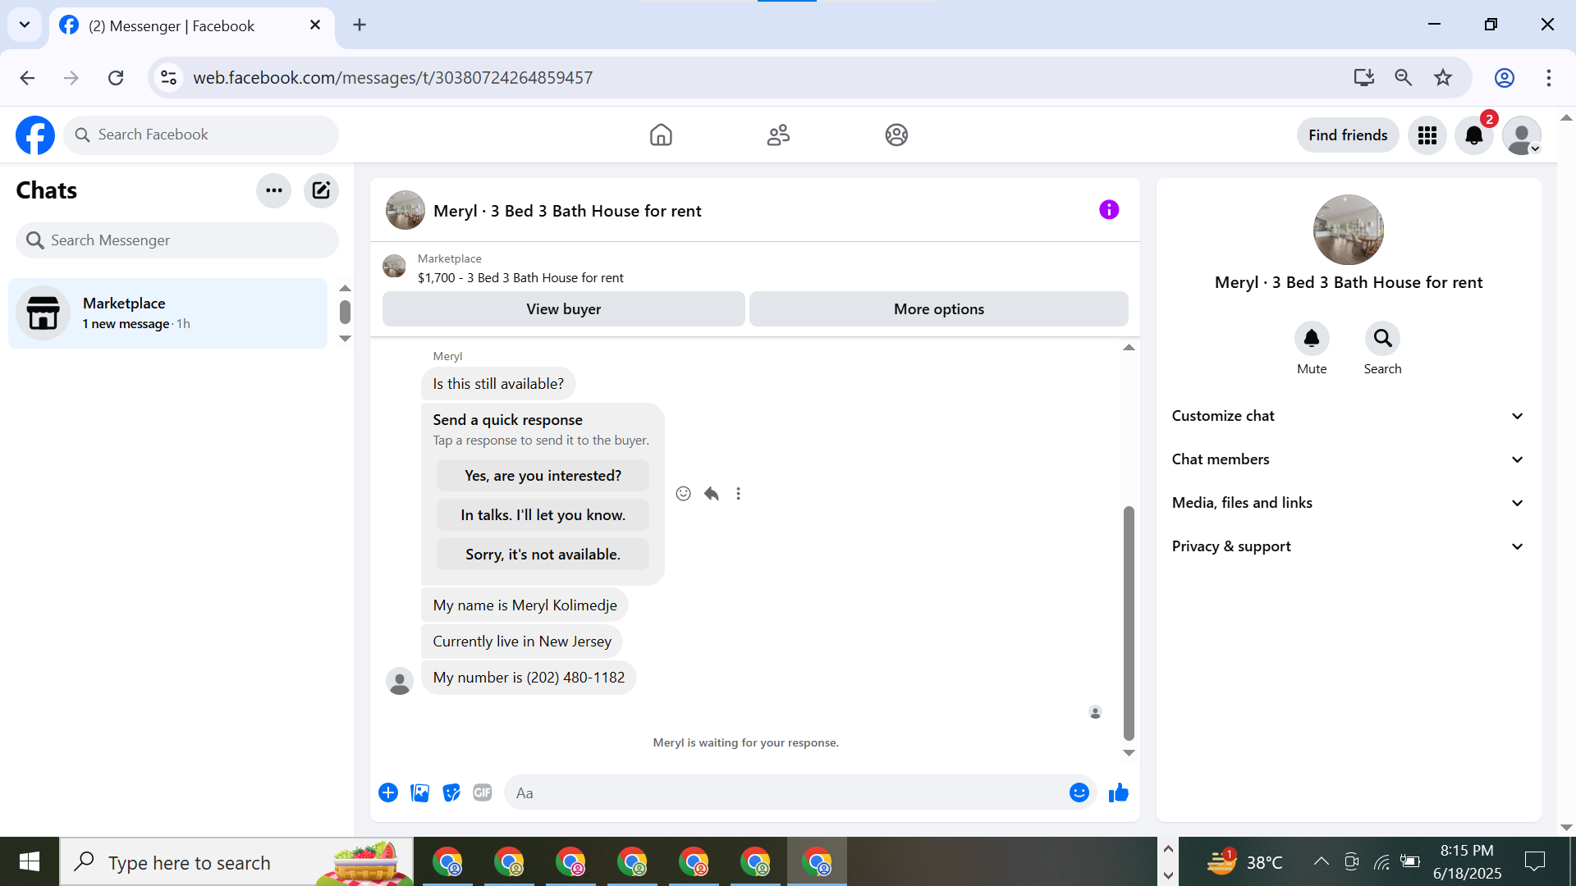Expand Privacy & support section
The width and height of the screenshot is (1576, 886).
(1348, 546)
